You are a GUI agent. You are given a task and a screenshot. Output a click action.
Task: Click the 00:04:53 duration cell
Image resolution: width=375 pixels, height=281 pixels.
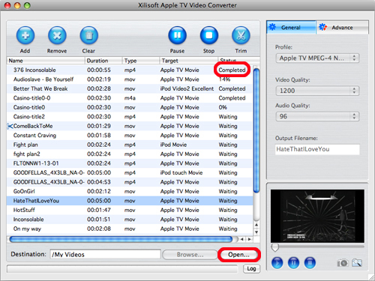click(99, 182)
